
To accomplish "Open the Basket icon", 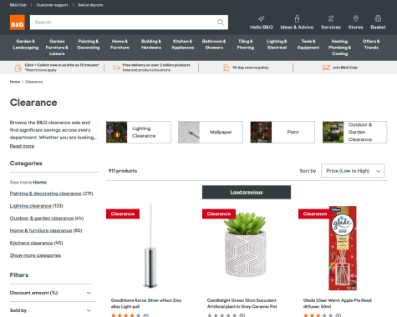I will click(378, 18).
